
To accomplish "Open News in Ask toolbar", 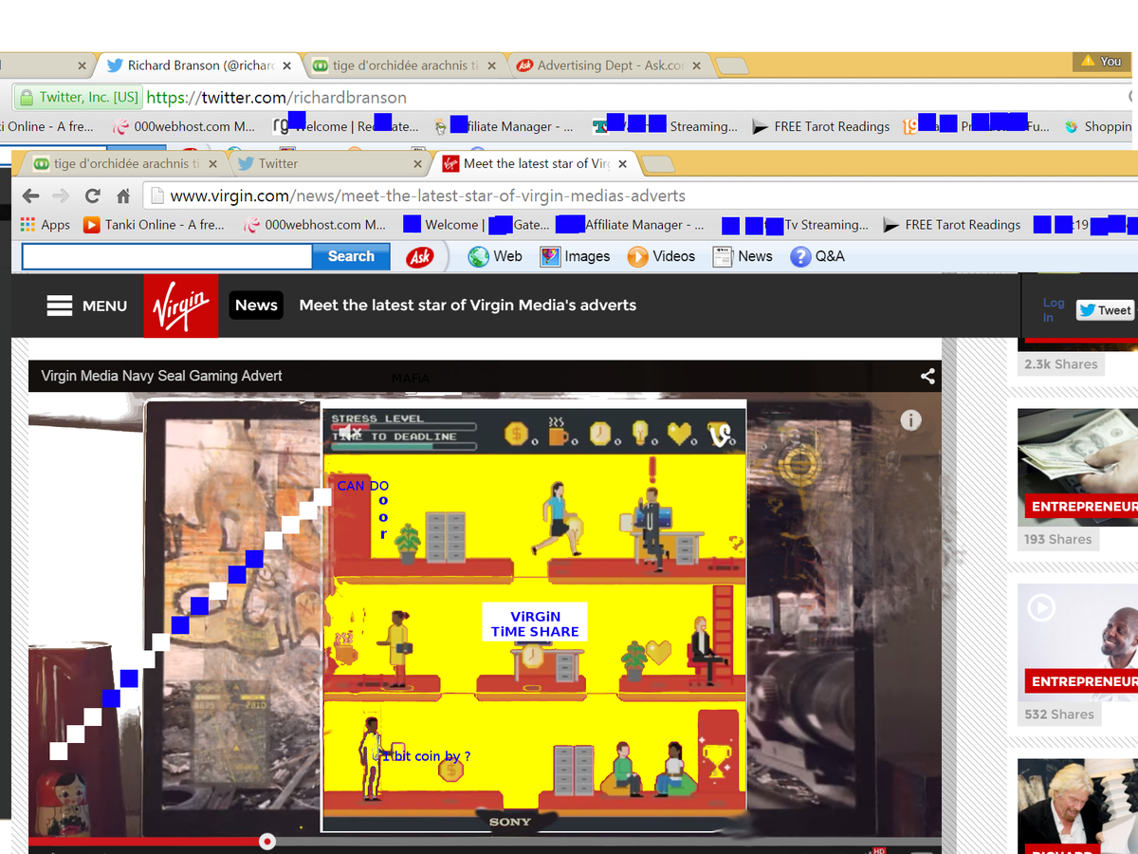I will coord(743,256).
